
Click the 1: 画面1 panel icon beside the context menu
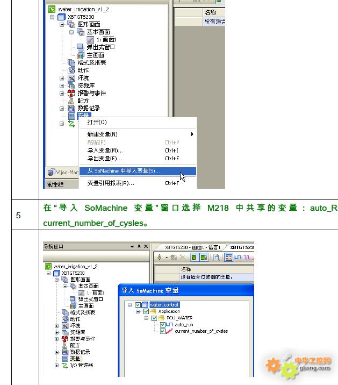point(90,39)
